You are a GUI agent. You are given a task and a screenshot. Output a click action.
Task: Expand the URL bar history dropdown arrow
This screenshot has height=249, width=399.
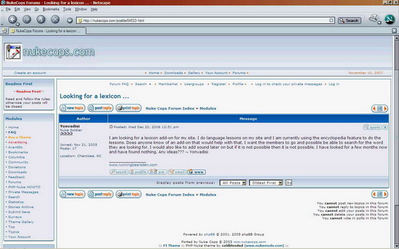click(x=331, y=21)
